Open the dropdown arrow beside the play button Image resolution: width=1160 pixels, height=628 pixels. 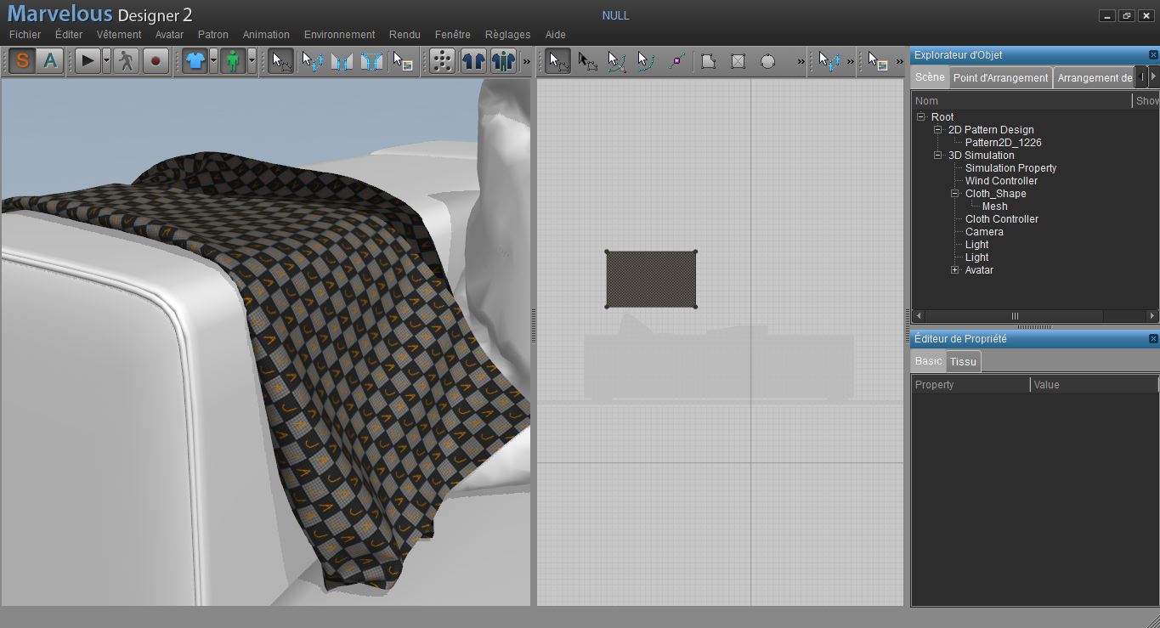click(107, 61)
